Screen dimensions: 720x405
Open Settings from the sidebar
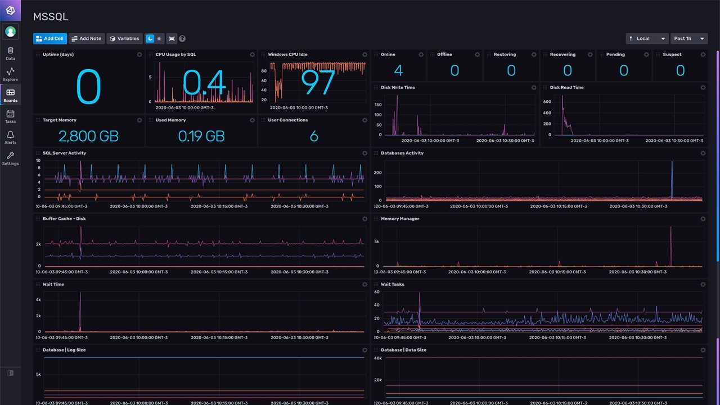(x=10, y=158)
